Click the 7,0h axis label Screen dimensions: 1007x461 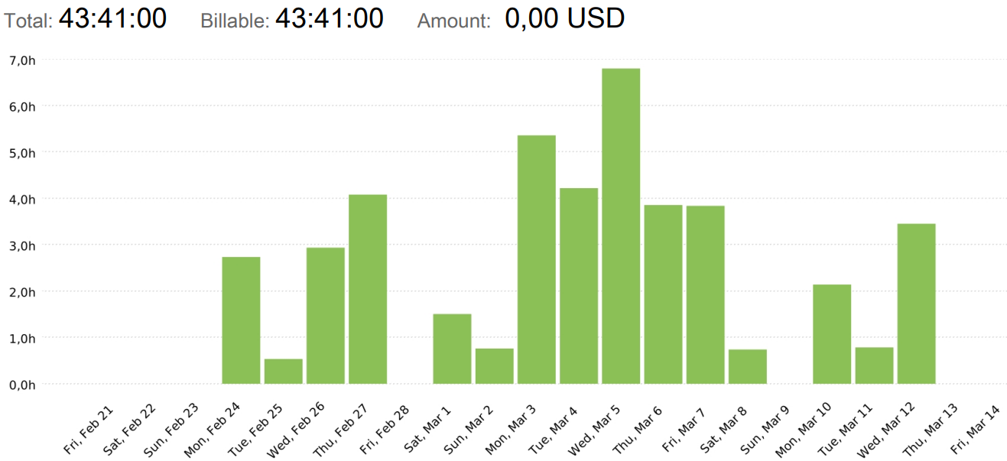[x=21, y=60]
